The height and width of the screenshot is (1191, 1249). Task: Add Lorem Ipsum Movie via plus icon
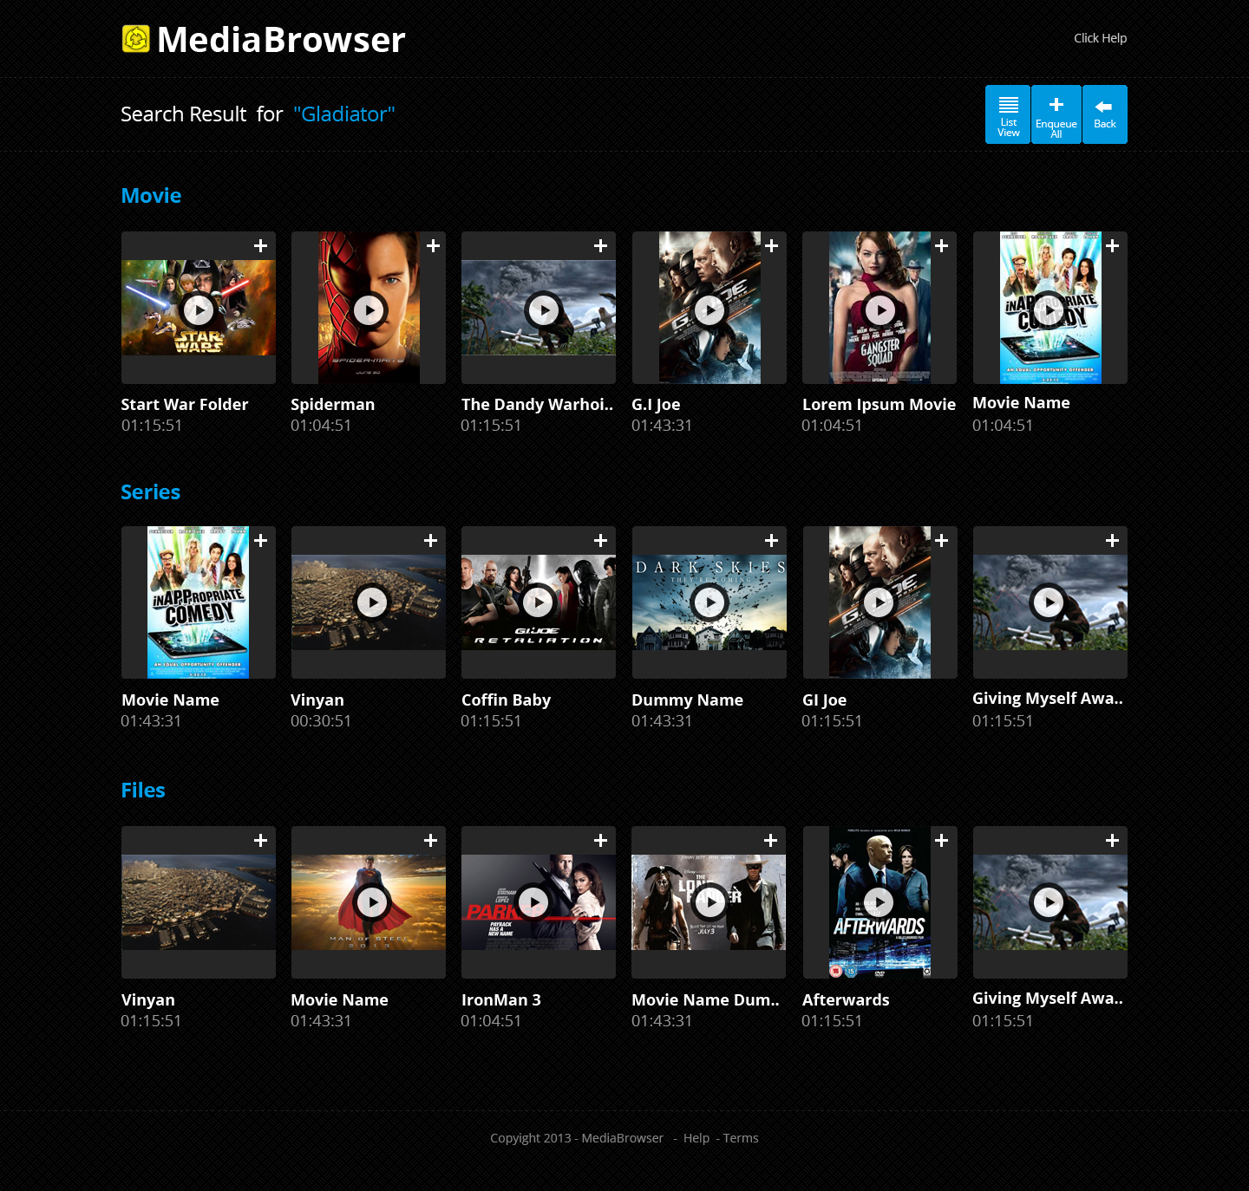click(x=942, y=246)
